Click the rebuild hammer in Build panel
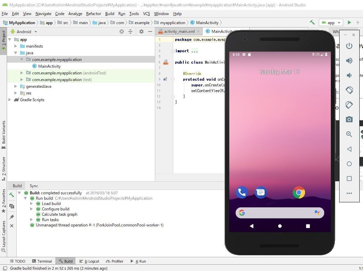The width and height of the screenshot is (363, 271). [12, 195]
